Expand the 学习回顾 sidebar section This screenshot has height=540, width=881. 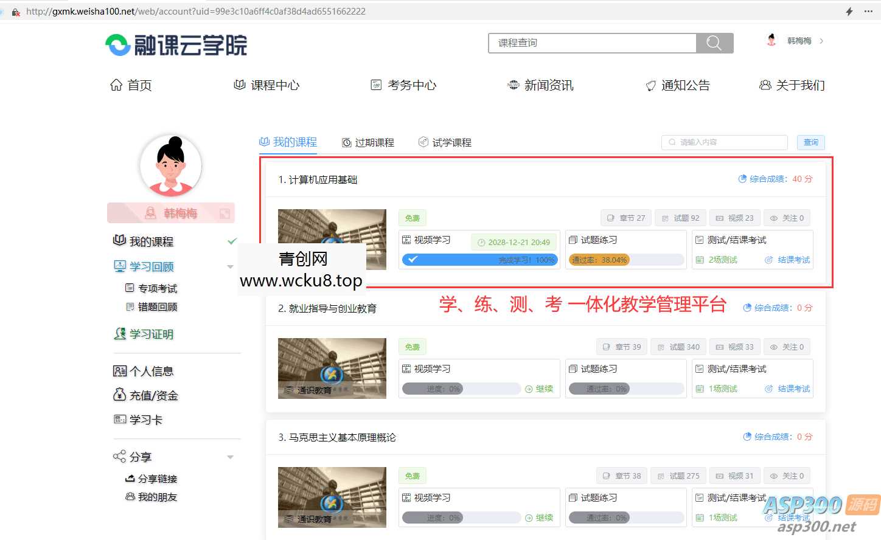pos(230,266)
